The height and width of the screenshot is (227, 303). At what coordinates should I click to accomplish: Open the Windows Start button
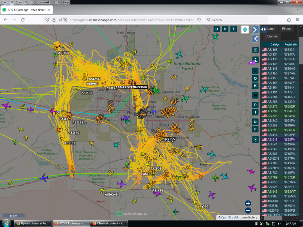[x=6, y=223]
